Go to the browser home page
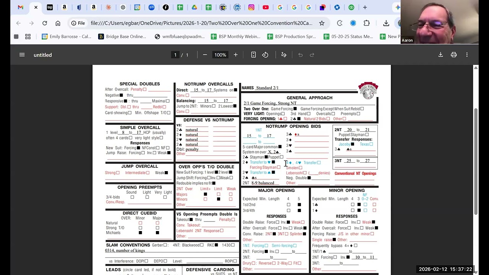The width and height of the screenshot is (489, 275). tap(58, 23)
